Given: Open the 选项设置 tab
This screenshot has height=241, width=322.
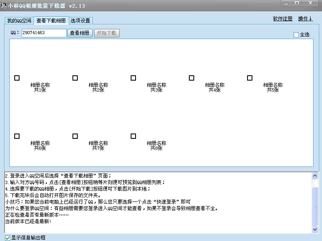Looking at the screenshot, I should 81,21.
